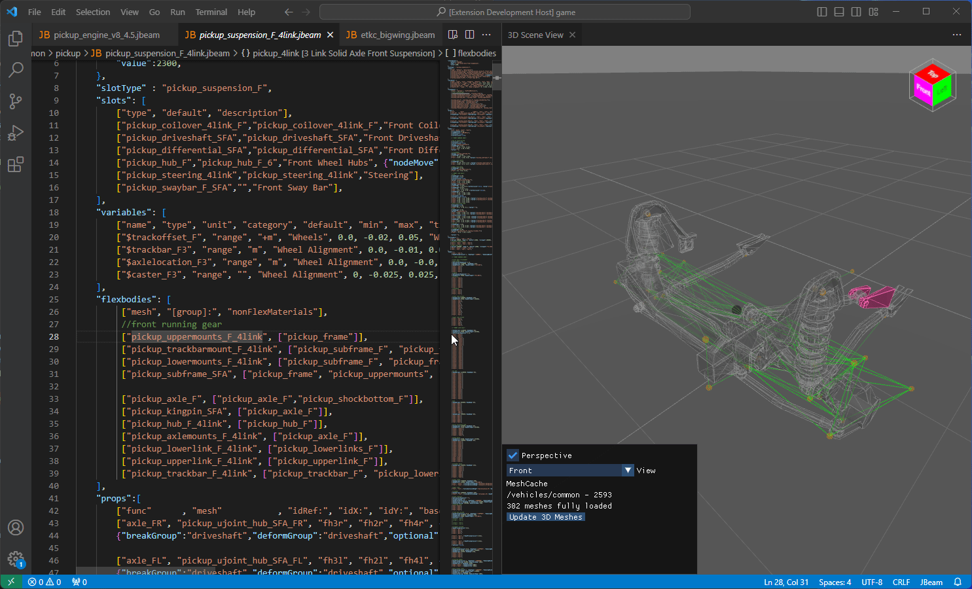Open More Actions menu in 3D Scene View
The width and height of the screenshot is (972, 589).
click(956, 35)
